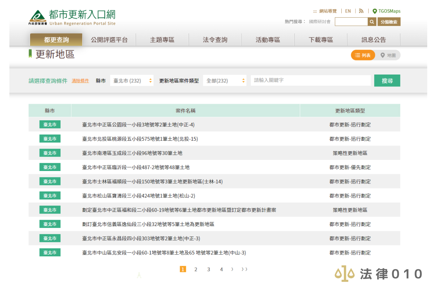Switch to the 法令查詢 tab

coord(215,40)
